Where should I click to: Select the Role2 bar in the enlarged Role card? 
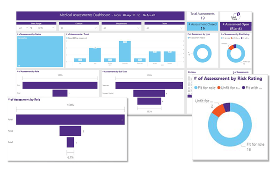tap(70, 131)
